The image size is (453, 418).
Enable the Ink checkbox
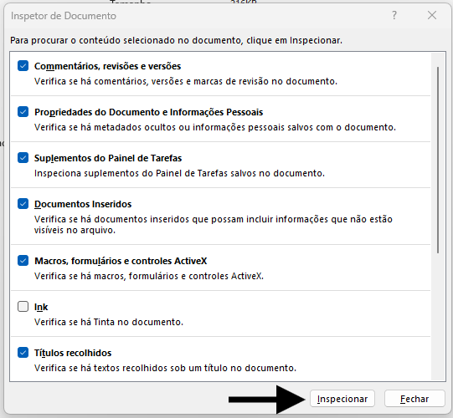click(x=23, y=306)
